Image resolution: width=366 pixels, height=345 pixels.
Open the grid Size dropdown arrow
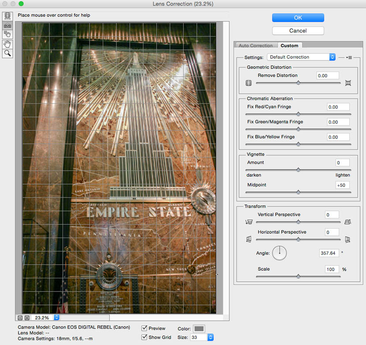pyautogui.click(x=210, y=337)
